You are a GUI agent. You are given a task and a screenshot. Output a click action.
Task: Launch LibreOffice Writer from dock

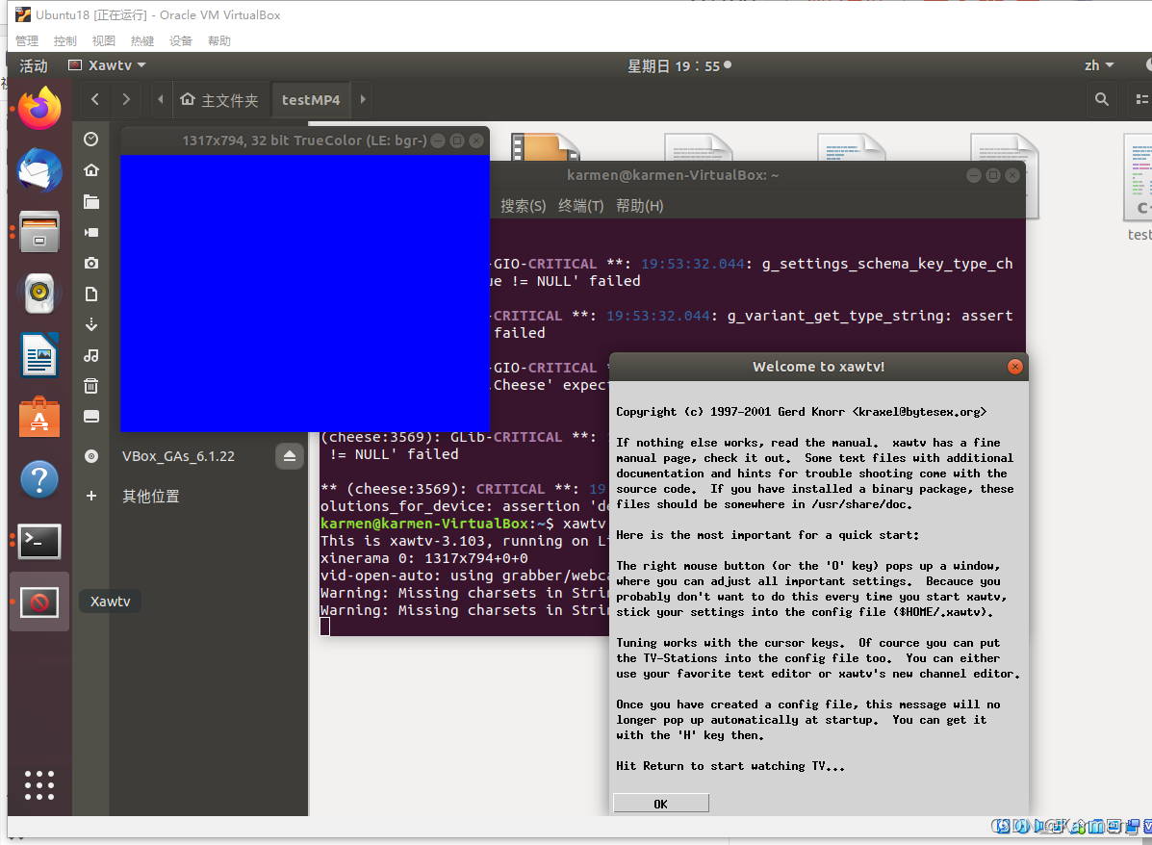coord(39,355)
